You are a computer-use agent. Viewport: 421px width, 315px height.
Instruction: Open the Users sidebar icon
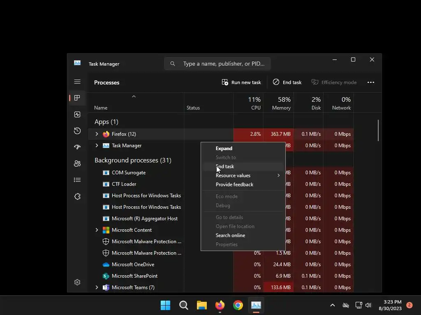point(77,163)
